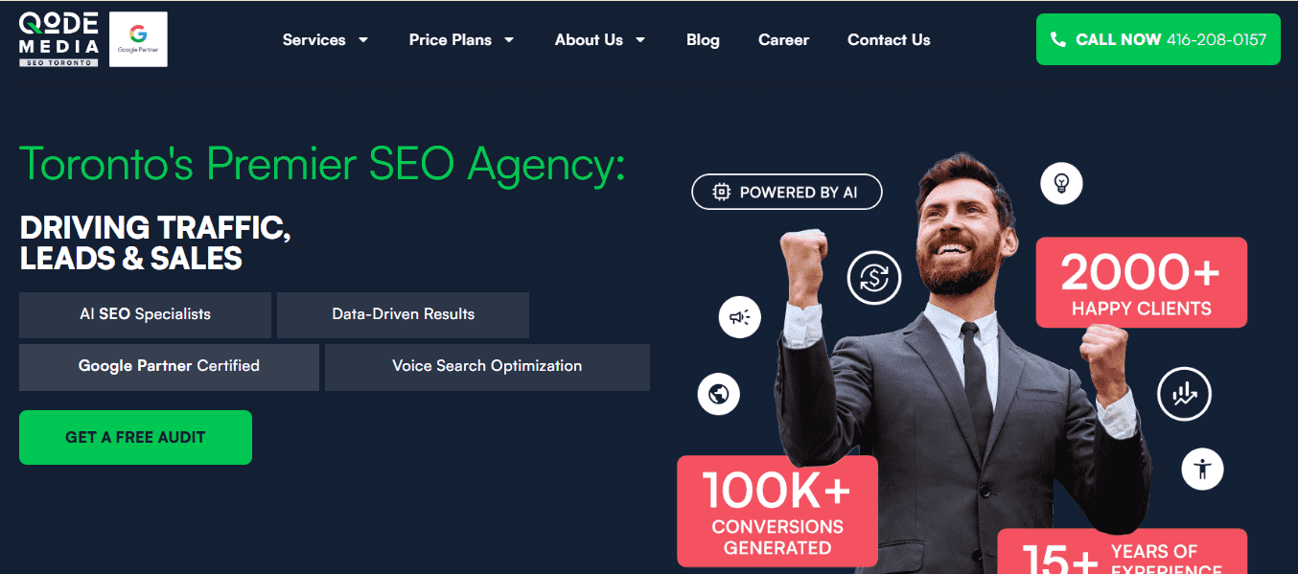Screen dimensions: 1298x574
Task: Click the globe icon circle
Action: [719, 394]
